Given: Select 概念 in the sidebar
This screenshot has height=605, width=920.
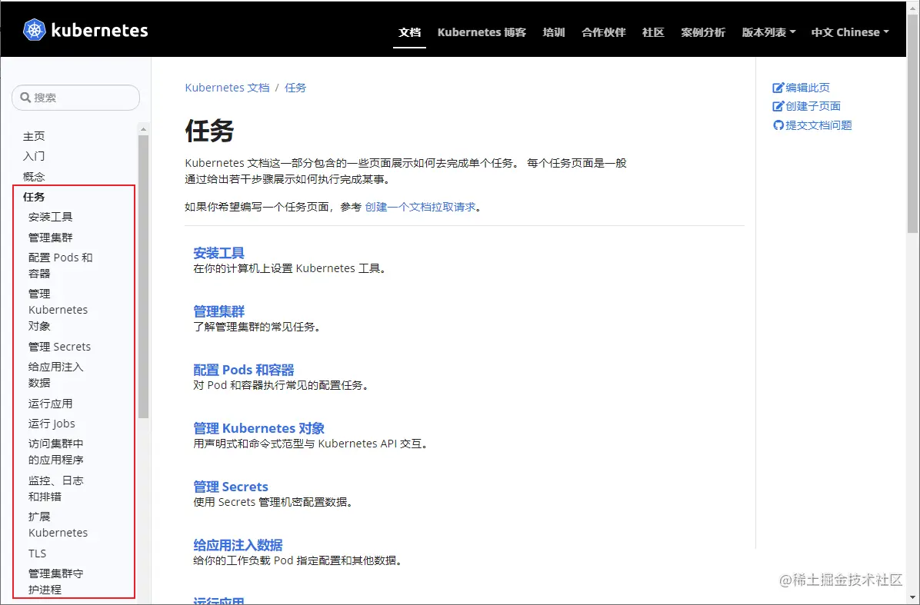Looking at the screenshot, I should 33,177.
